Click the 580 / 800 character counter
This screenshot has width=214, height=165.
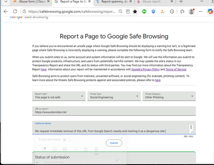tap(188, 136)
